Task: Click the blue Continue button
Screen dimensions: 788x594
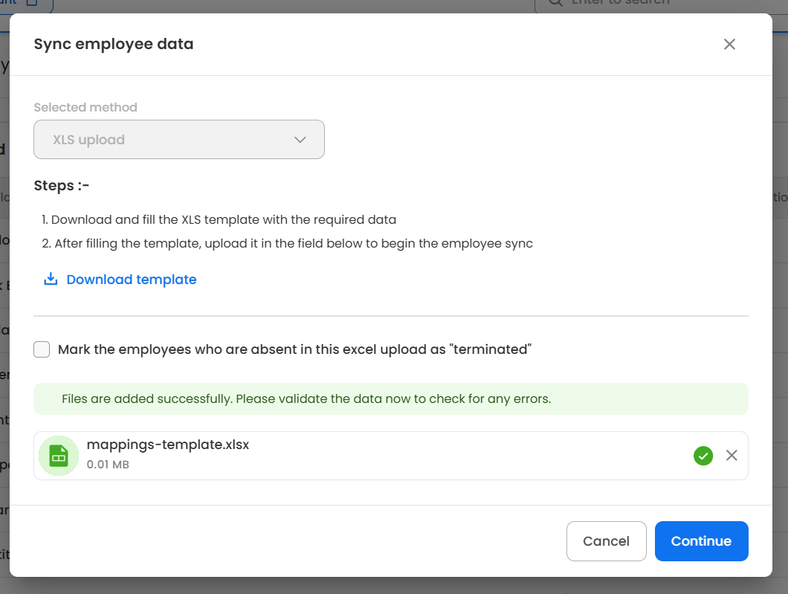Action: (x=701, y=540)
